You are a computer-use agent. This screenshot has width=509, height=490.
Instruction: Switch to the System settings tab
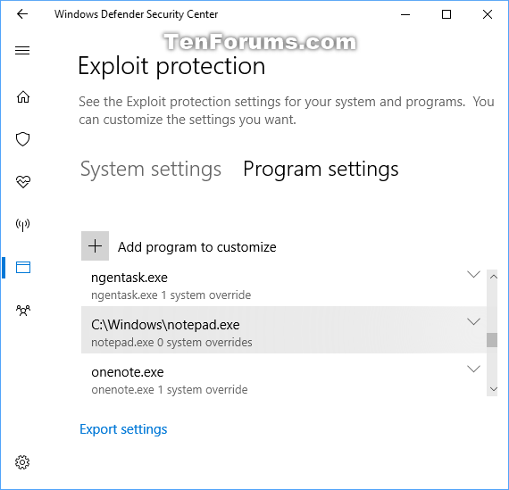point(151,170)
